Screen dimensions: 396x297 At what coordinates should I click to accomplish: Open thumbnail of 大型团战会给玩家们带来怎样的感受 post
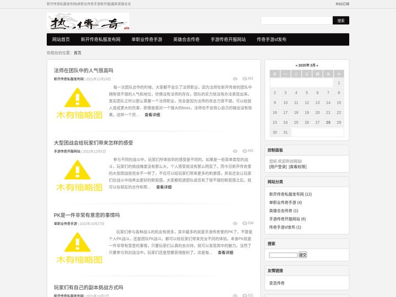[79, 175]
